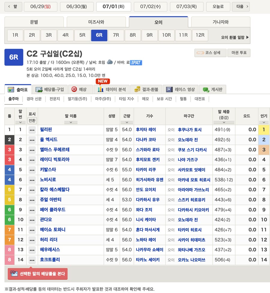
Task: Open the 인기 column sort dropdown
Action: point(264,122)
